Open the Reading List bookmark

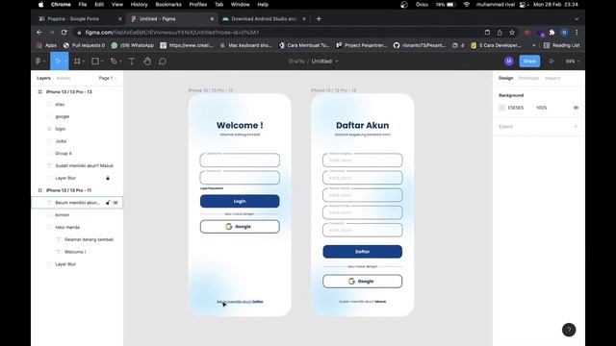click(x=561, y=45)
